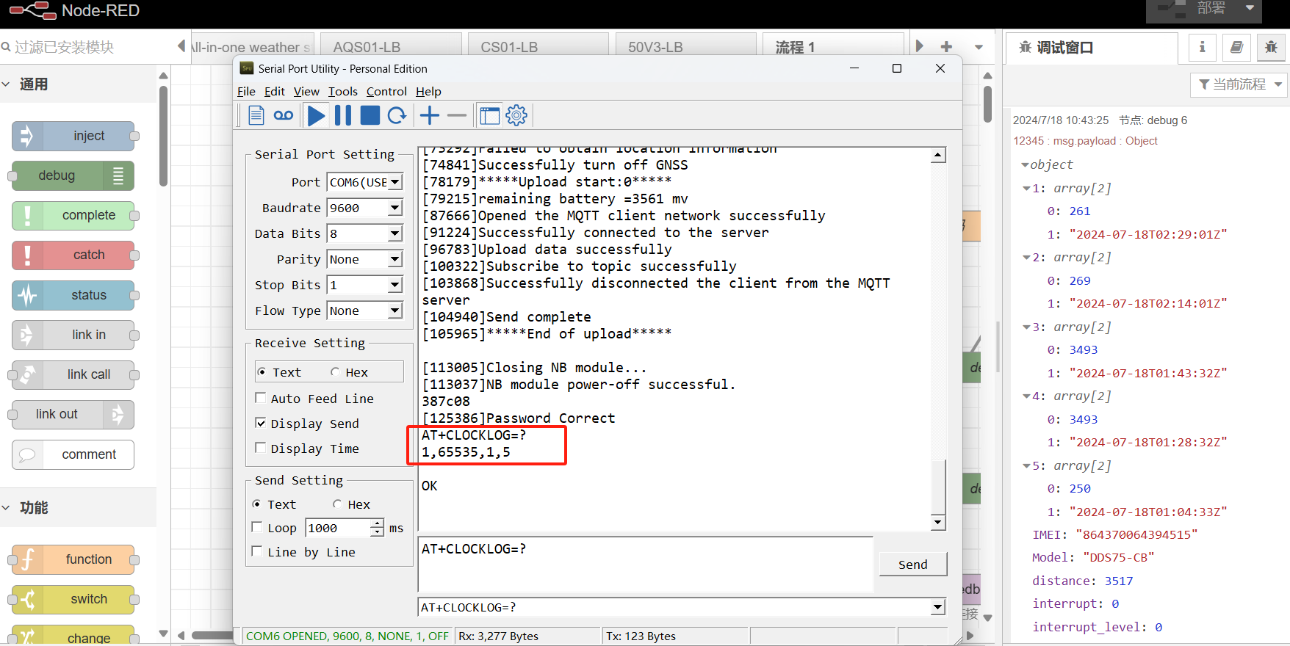Click the add new flow tab plus icon
The height and width of the screenshot is (646, 1290).
946,46
